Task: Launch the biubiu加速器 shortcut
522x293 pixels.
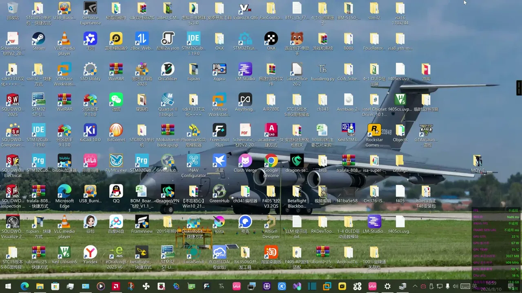Action: coord(64,164)
